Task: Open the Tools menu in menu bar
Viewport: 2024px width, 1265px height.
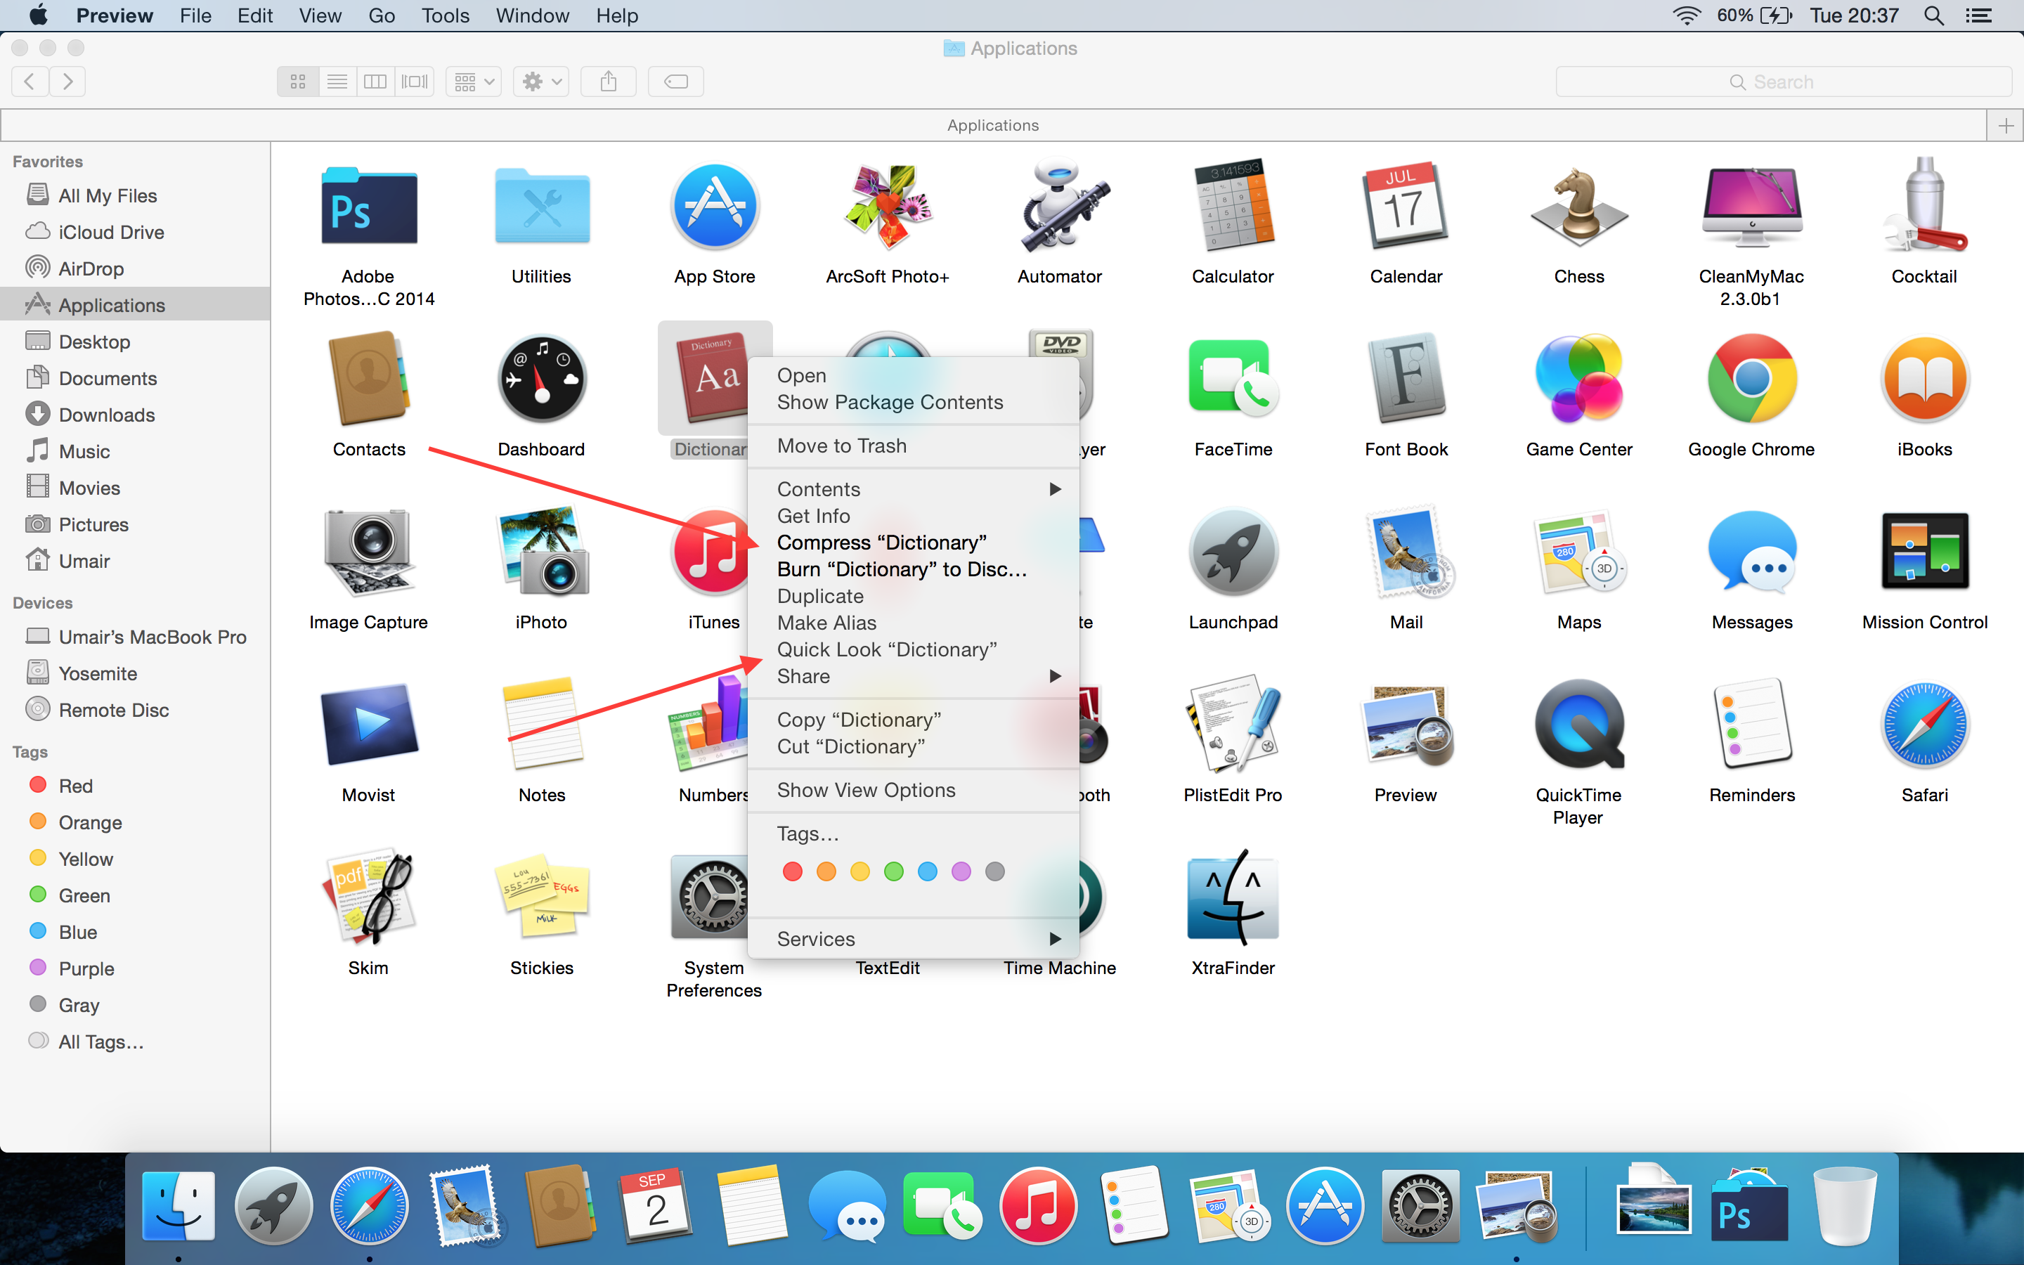Action: pyautogui.click(x=445, y=15)
